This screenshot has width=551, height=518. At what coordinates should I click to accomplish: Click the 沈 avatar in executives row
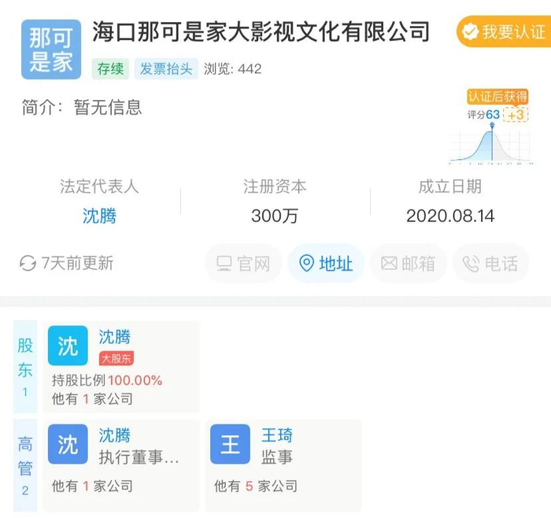click(68, 445)
